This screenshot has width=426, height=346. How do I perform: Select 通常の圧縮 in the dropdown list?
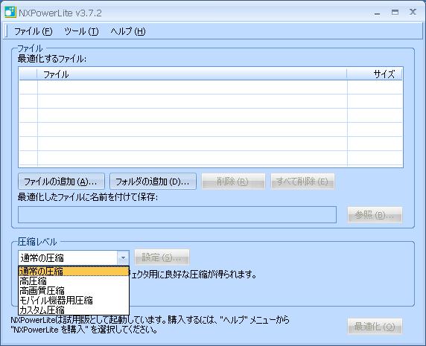[74, 271]
